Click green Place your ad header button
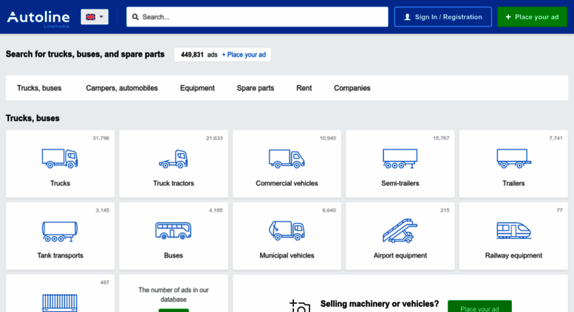This screenshot has width=574, height=312. click(532, 17)
